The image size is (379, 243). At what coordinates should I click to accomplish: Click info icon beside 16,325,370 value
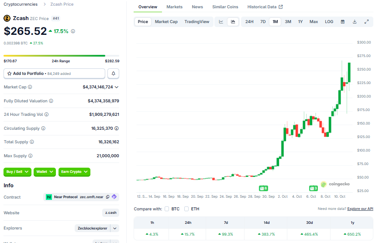[117, 128]
